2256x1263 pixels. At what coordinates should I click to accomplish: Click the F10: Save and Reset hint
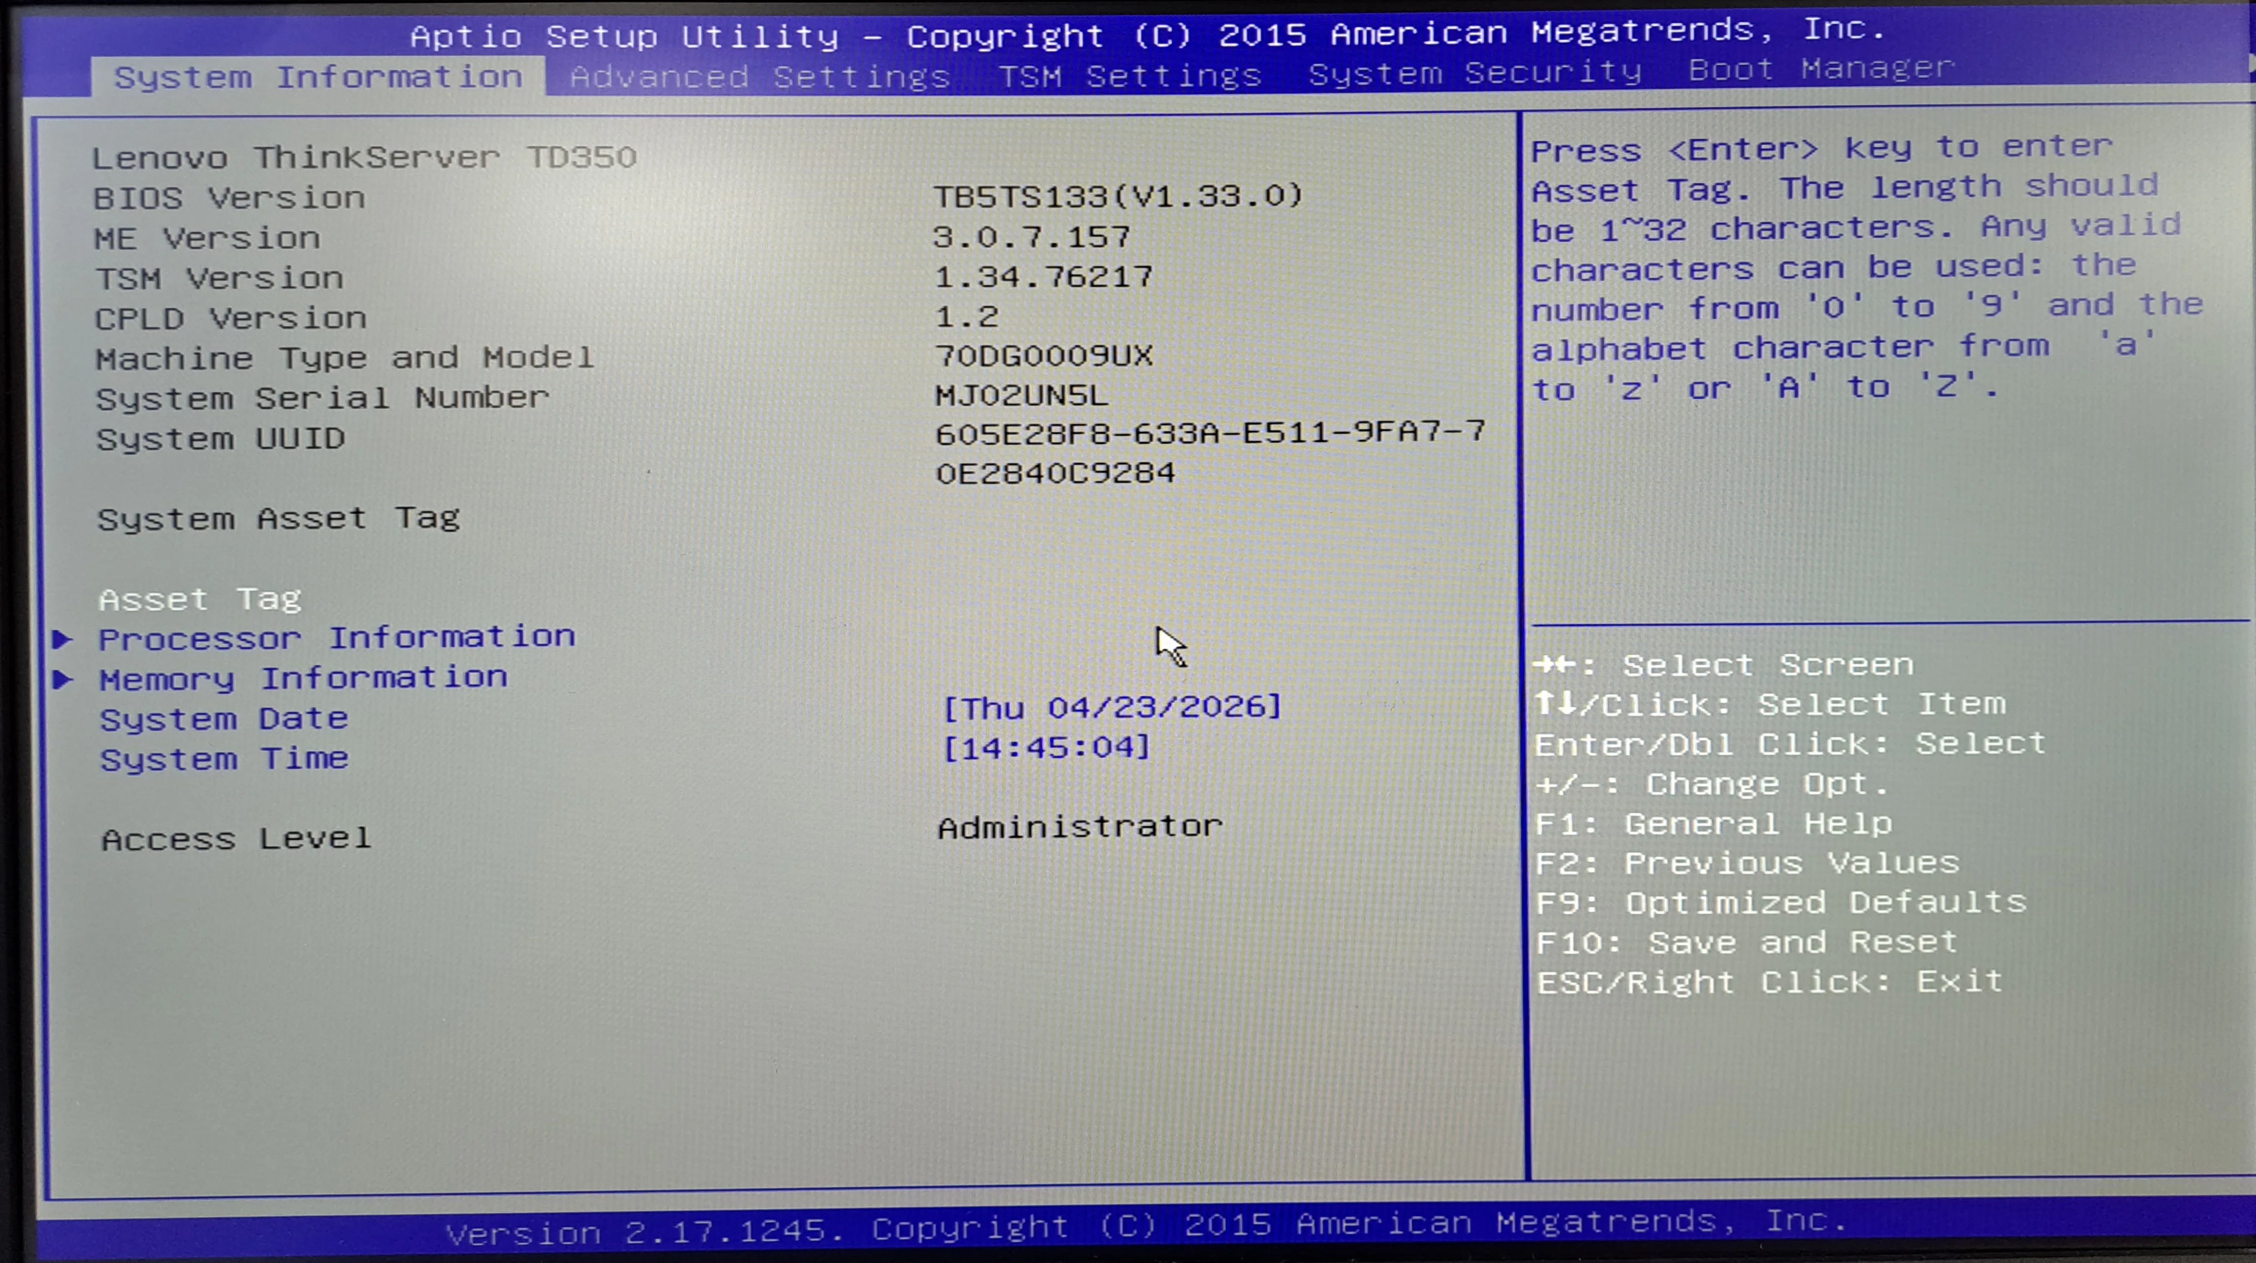1747,942
